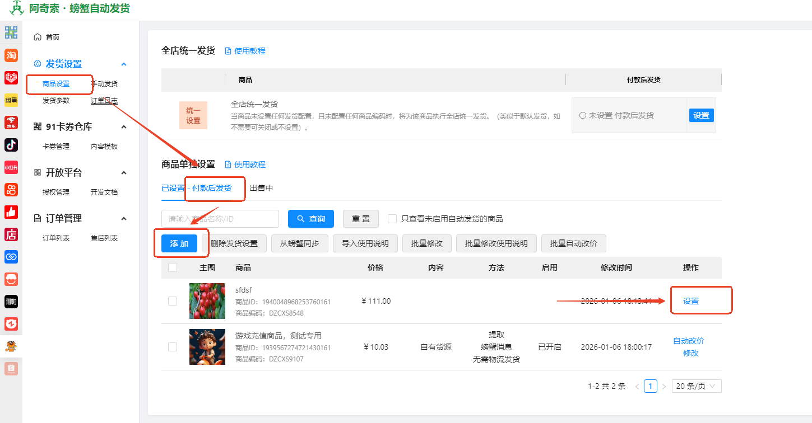This screenshot has width=812, height=423.
Task: Focus the 请输入商品名称/ID search field
Action: [220, 219]
